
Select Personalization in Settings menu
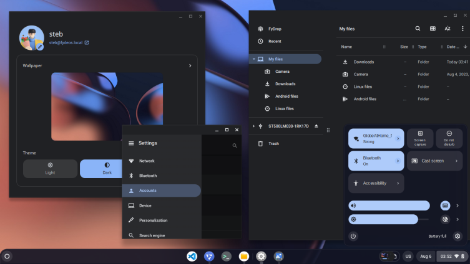pyautogui.click(x=161, y=220)
